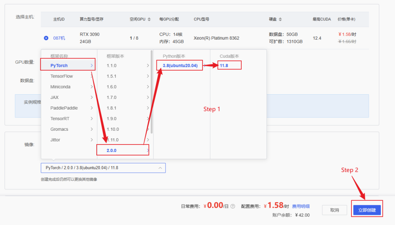
Task: Select Python version 3.8(ubuntu20.04)
Action: tap(180, 66)
